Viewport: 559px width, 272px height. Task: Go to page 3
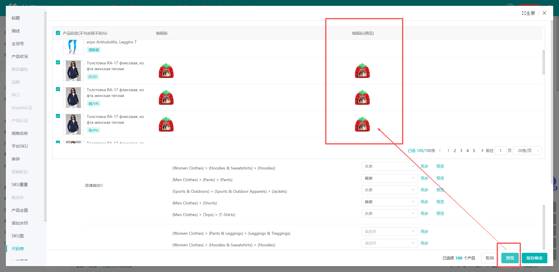coord(461,151)
